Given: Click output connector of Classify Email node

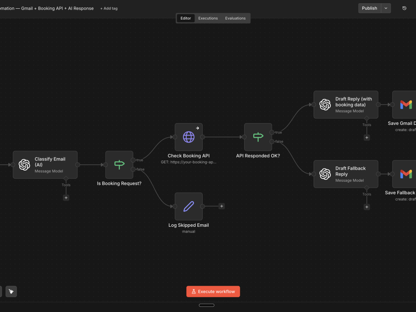Looking at the screenshot, I should click(x=78, y=165).
